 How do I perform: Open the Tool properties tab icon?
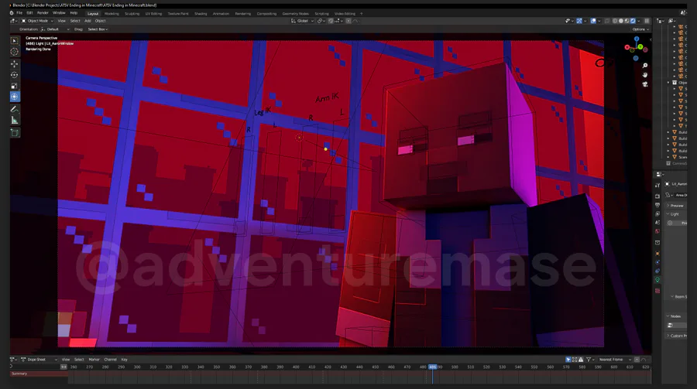pyautogui.click(x=658, y=185)
